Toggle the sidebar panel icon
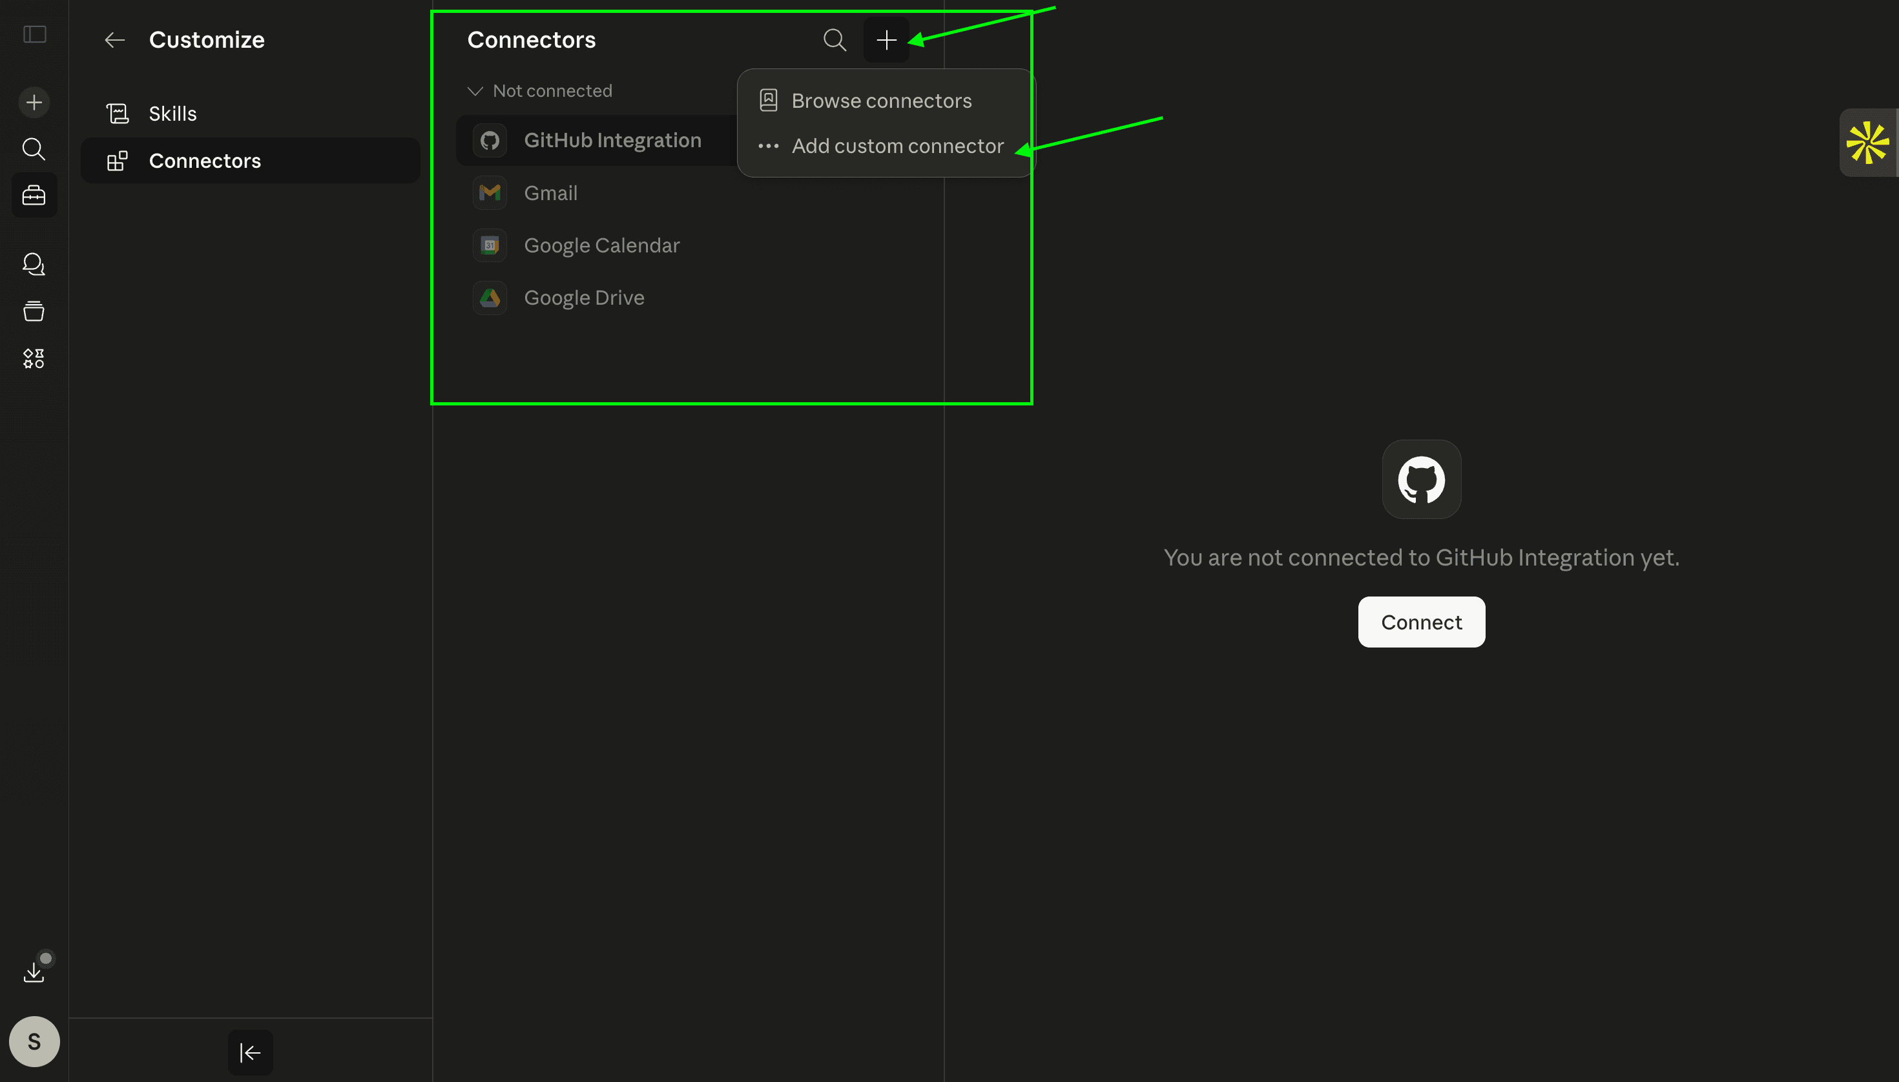 [x=34, y=34]
